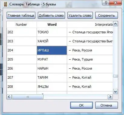The width and height of the screenshot is (124, 115).
Task: Click the vertical scrollbar thumb
Action: click(x=116, y=76)
